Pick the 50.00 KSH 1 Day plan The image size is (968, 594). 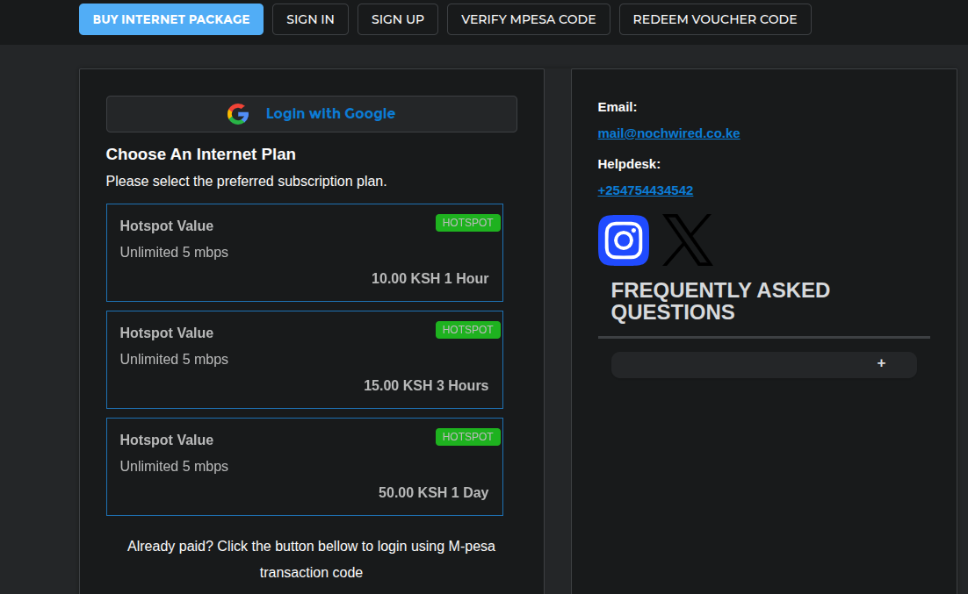tap(304, 469)
